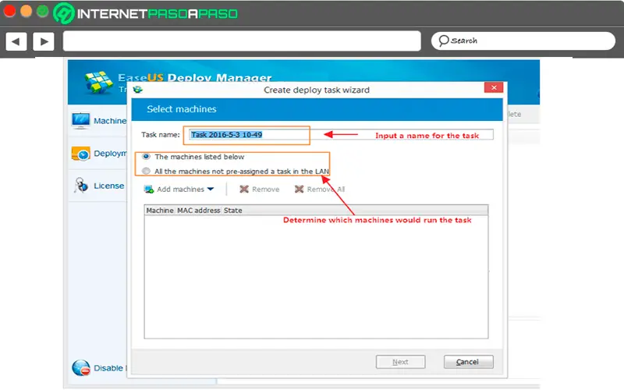This screenshot has width=624, height=390.
Task: Click the Disable globe icon at the bottom left
Action: [81, 367]
